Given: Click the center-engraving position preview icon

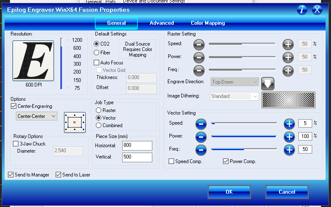Looking at the screenshot, I should tap(75, 123).
